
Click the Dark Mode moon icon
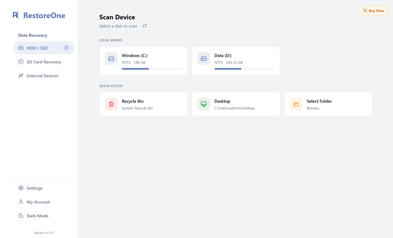(x=21, y=216)
